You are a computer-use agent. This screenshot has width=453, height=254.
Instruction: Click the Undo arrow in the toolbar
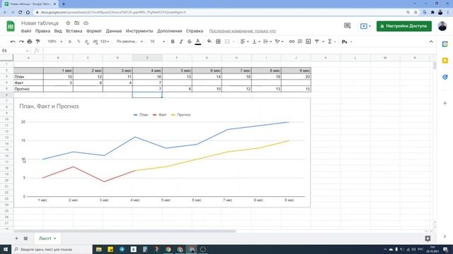13,42
